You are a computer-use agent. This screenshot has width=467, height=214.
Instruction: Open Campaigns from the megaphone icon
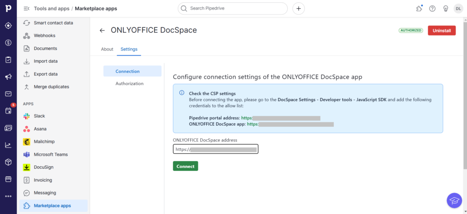point(8,77)
